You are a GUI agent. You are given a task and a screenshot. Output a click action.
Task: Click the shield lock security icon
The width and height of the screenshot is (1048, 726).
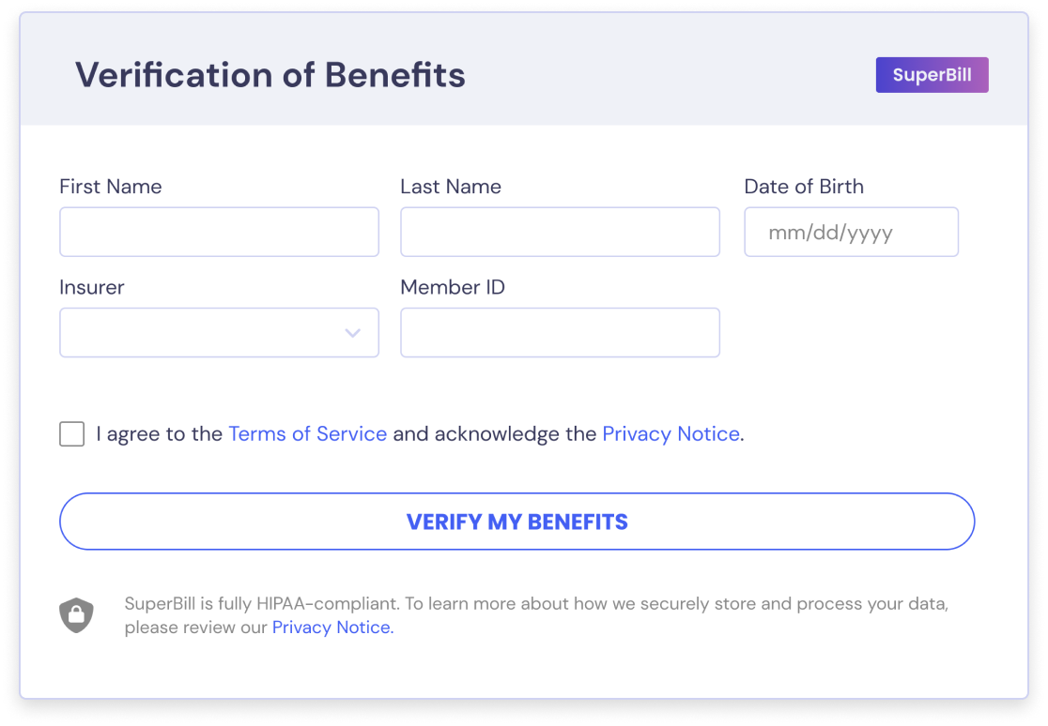pyautogui.click(x=76, y=615)
